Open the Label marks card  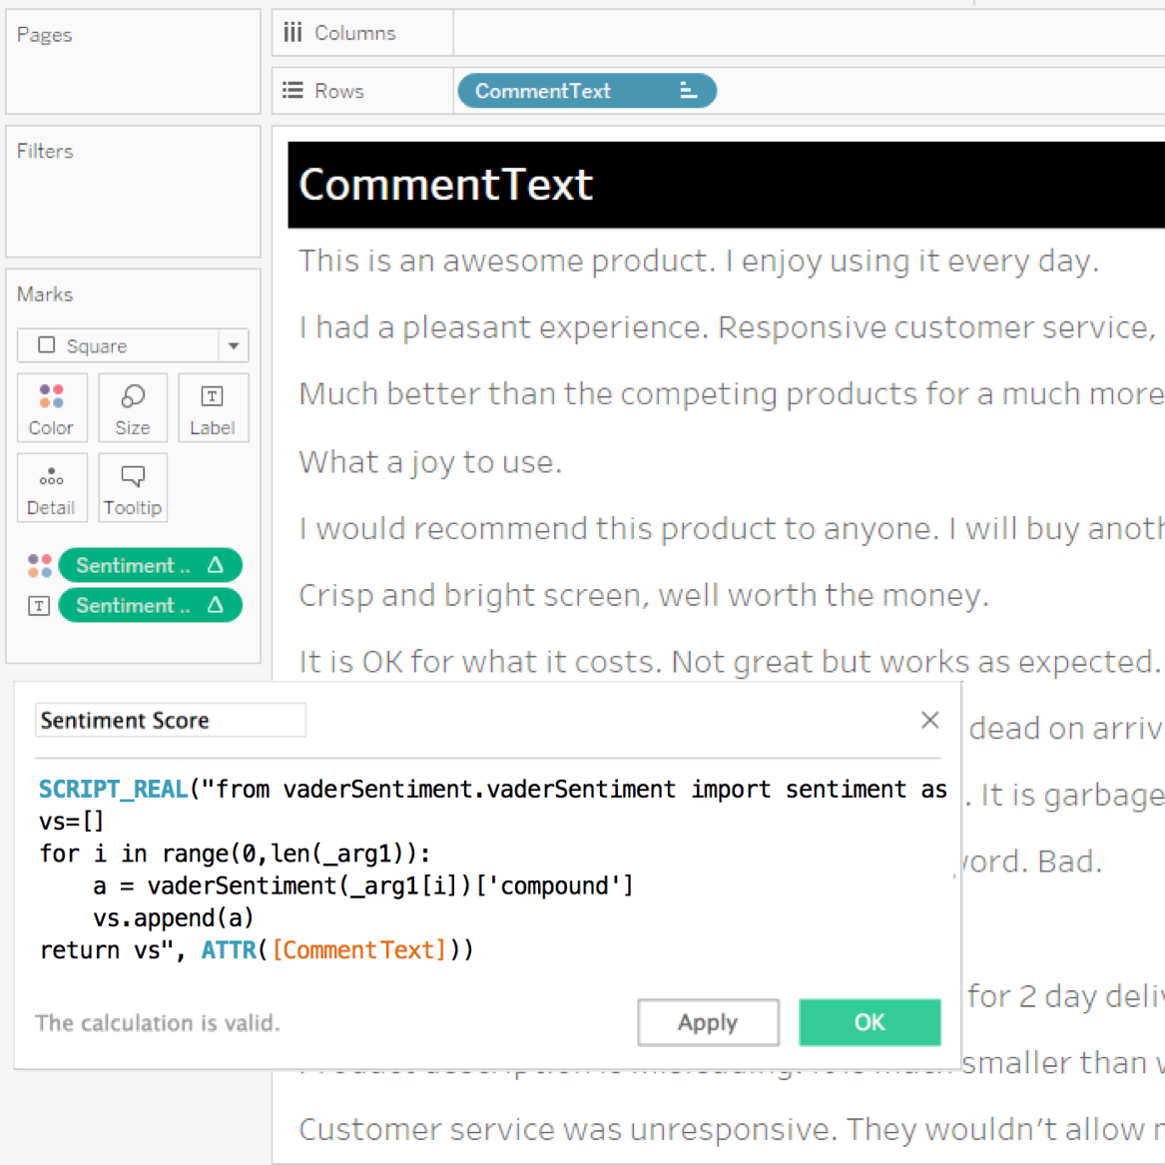212,407
